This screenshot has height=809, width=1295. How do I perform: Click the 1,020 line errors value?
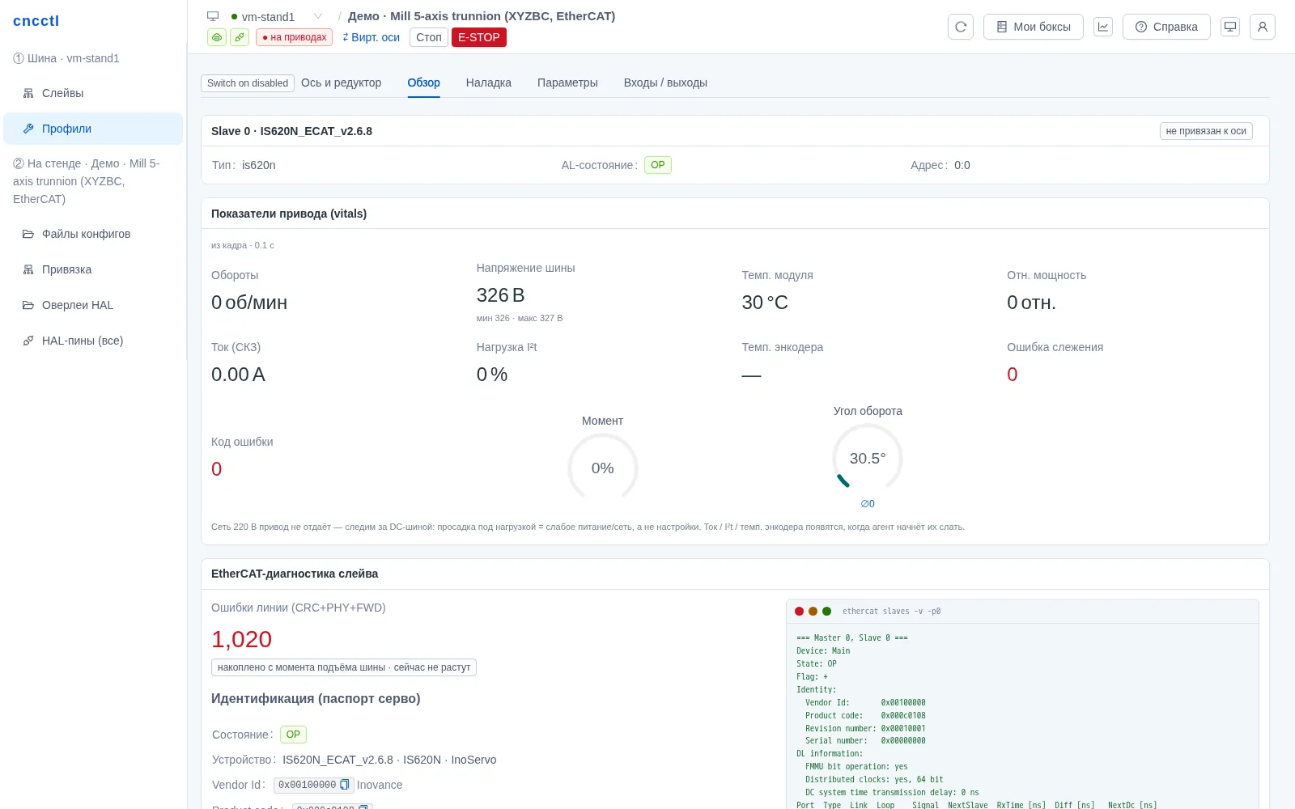[242, 639]
